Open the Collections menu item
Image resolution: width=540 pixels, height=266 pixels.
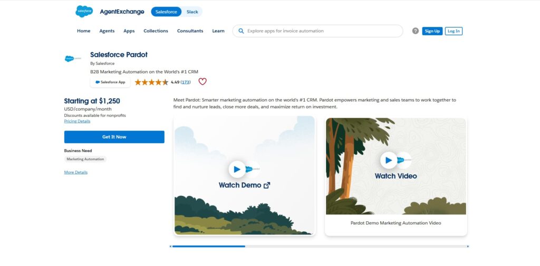pos(156,31)
